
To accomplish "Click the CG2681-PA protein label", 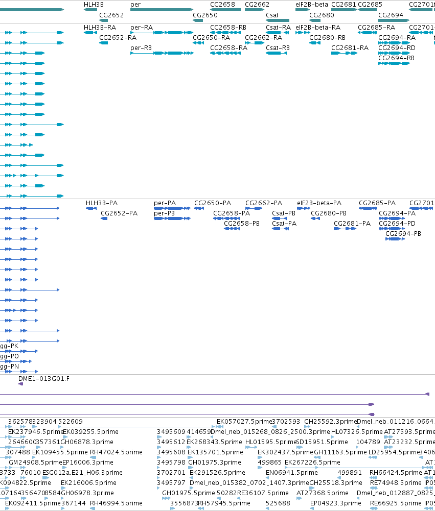I will click(x=352, y=223).
